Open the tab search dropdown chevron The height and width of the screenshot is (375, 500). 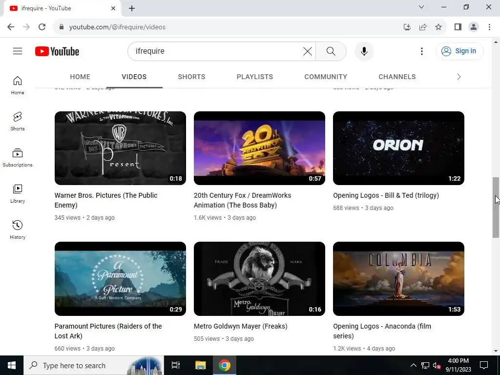pos(421,7)
